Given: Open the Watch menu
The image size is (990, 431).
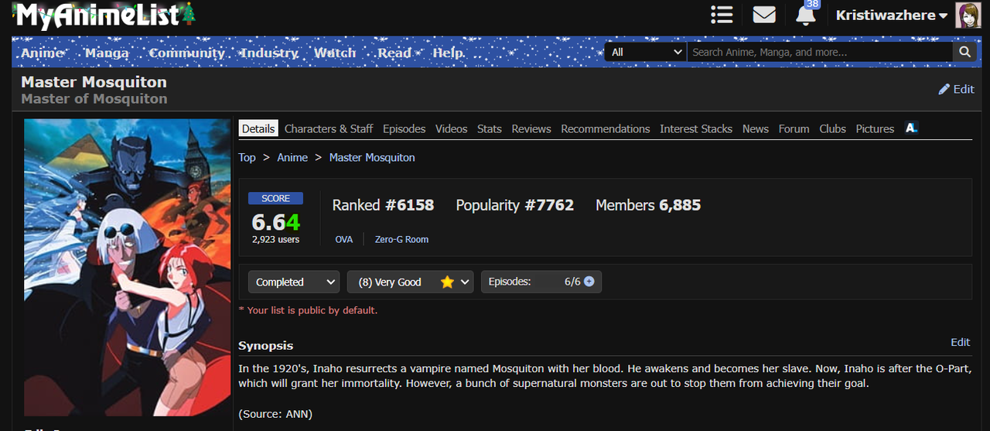Looking at the screenshot, I should [x=335, y=53].
